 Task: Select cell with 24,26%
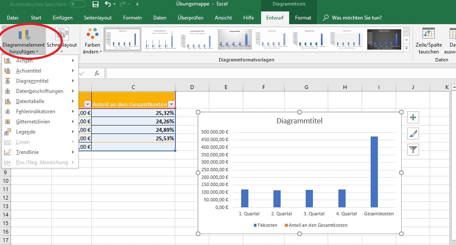pos(133,121)
